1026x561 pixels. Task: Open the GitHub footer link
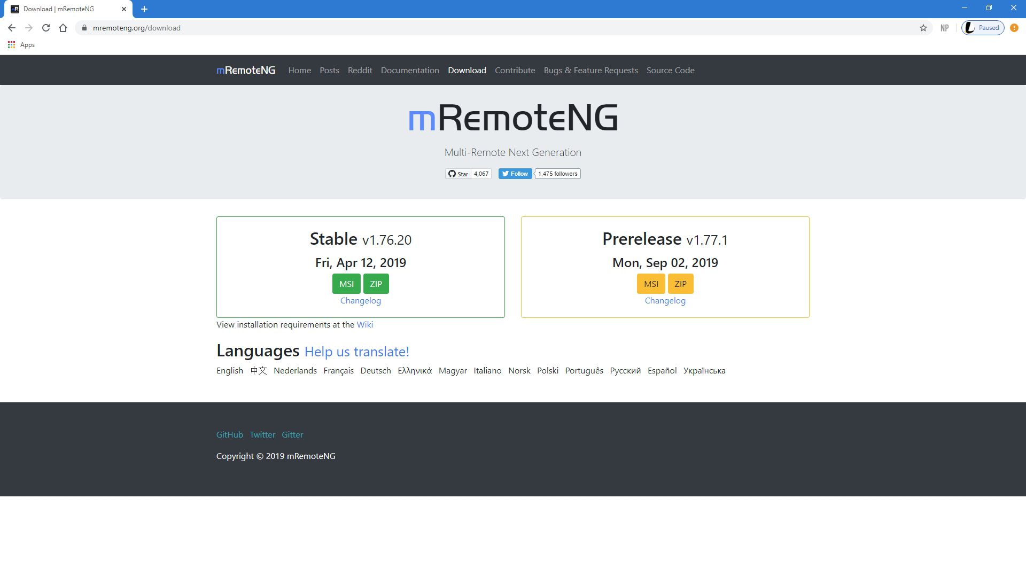230,434
